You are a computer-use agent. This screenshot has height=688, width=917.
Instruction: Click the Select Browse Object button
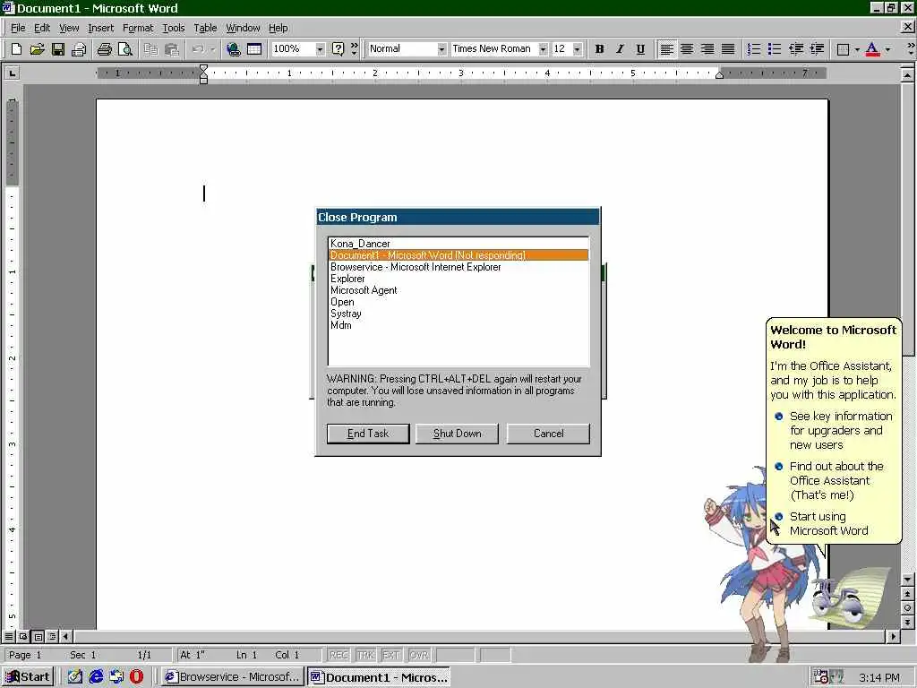[907, 608]
